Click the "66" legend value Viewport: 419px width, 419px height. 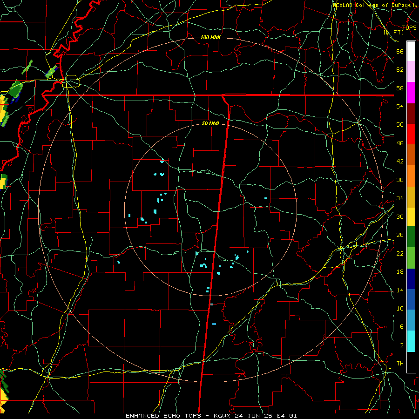point(400,51)
